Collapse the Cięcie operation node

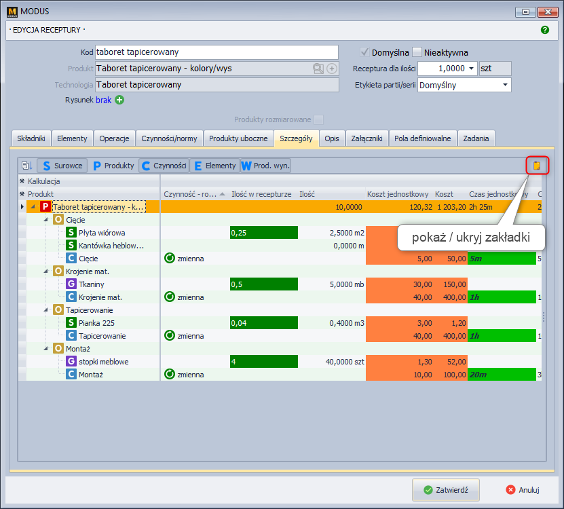(x=45, y=220)
